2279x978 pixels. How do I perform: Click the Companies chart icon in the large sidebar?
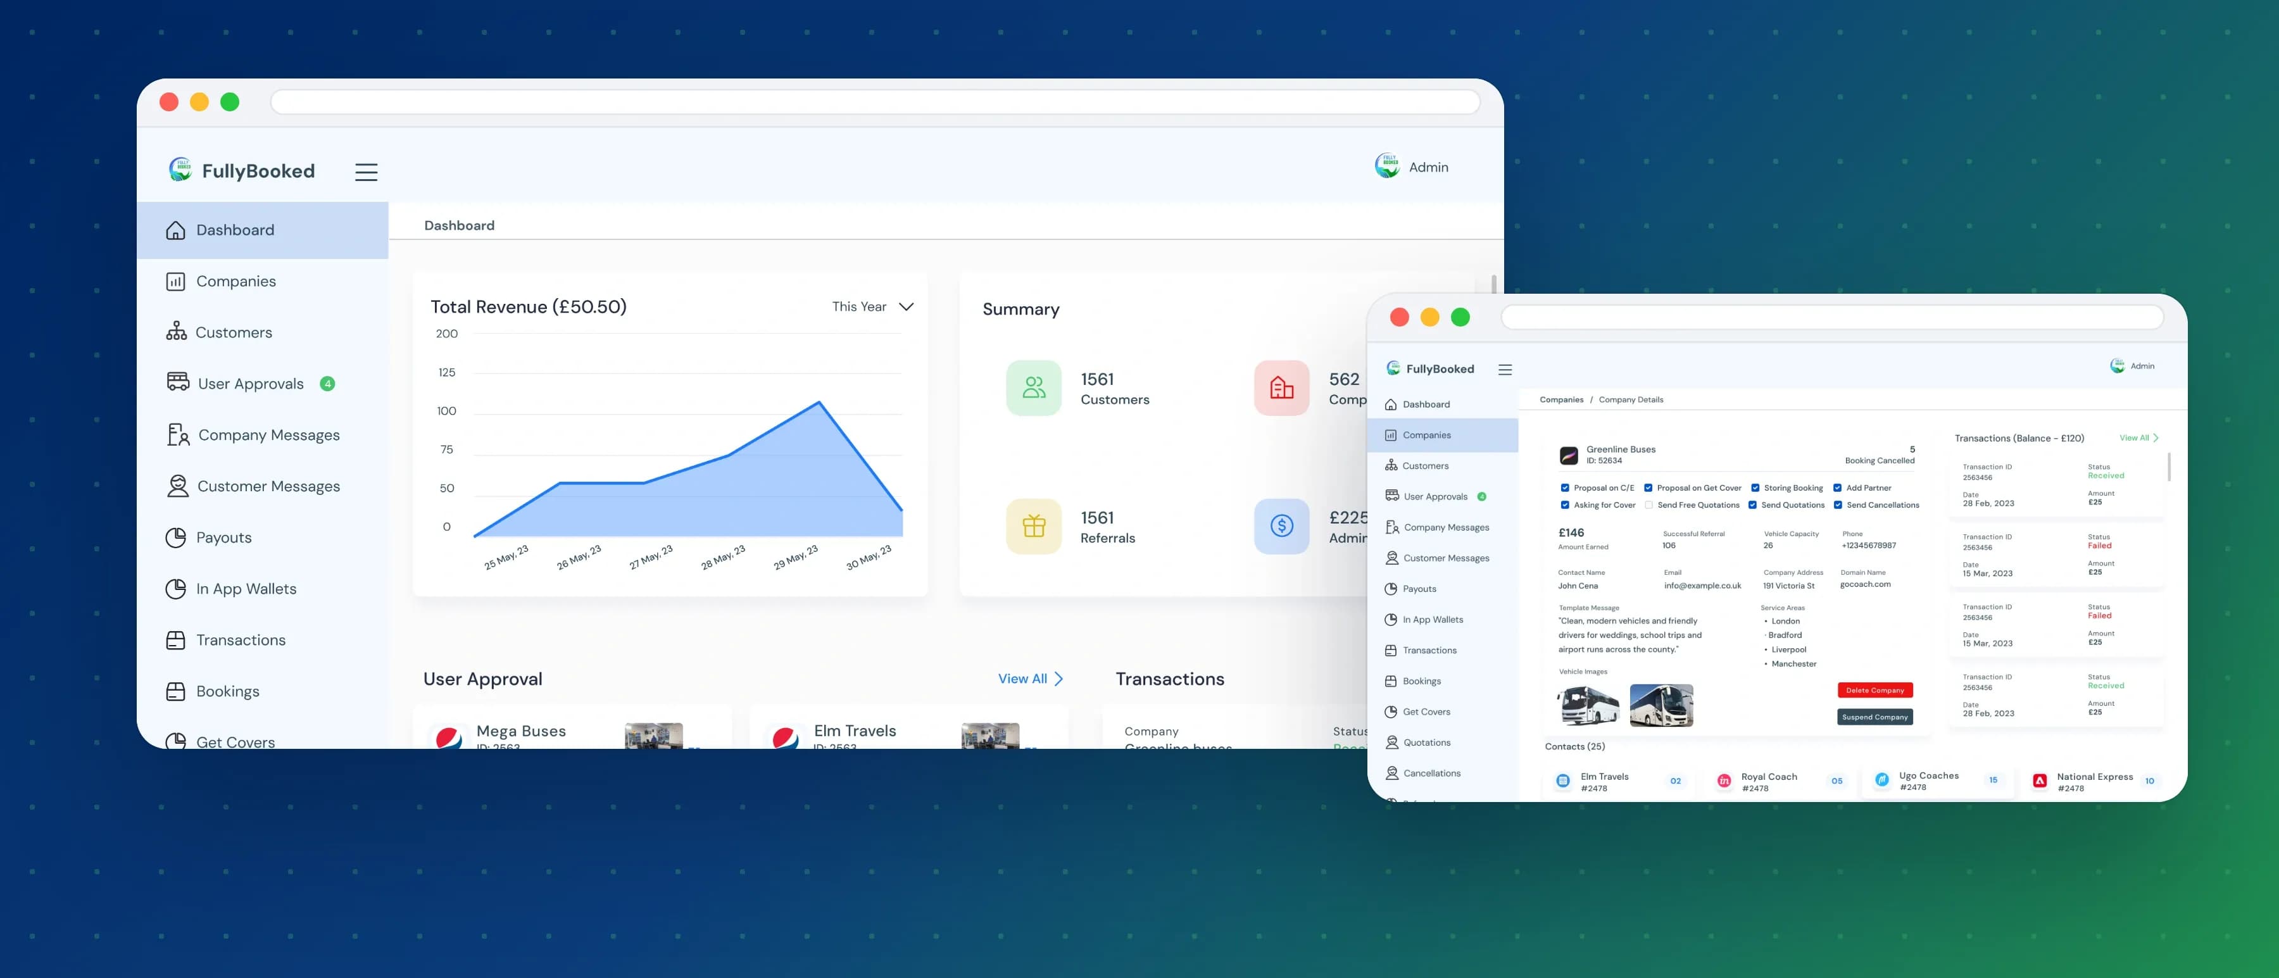[176, 281]
